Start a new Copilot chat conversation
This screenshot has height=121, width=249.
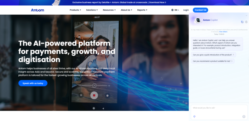[x=242, y=22]
